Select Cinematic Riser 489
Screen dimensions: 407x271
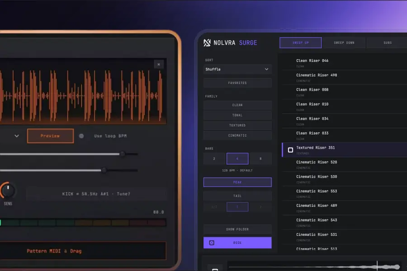344,208
